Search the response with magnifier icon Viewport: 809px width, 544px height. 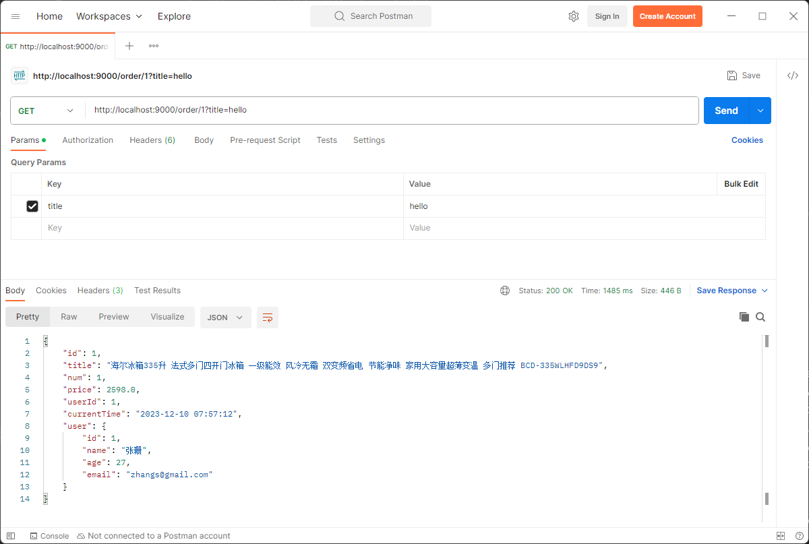tap(760, 317)
